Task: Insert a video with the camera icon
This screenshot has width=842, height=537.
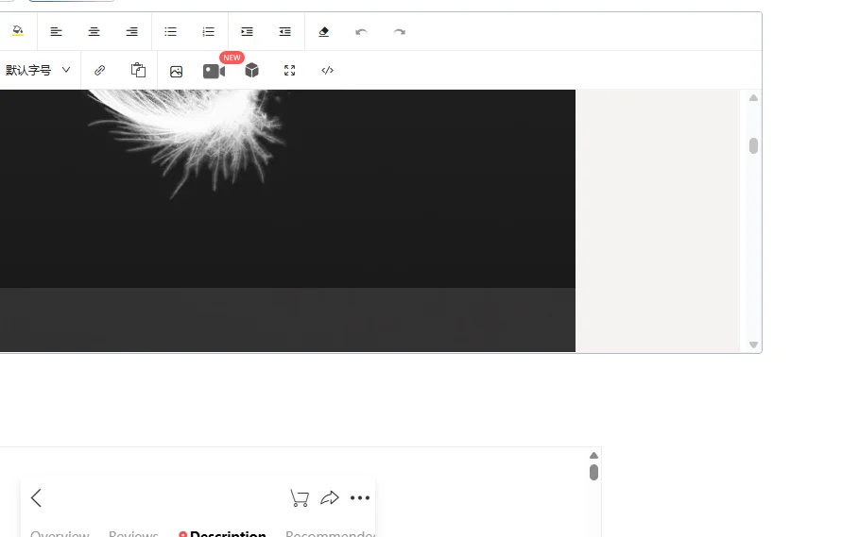Action: (x=214, y=71)
